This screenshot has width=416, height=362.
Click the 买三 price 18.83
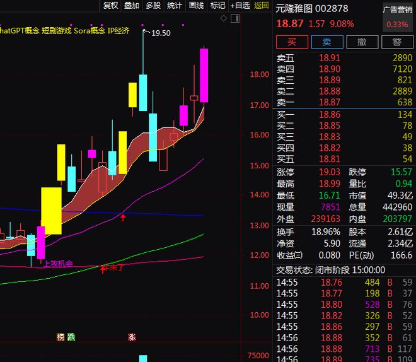pos(330,137)
